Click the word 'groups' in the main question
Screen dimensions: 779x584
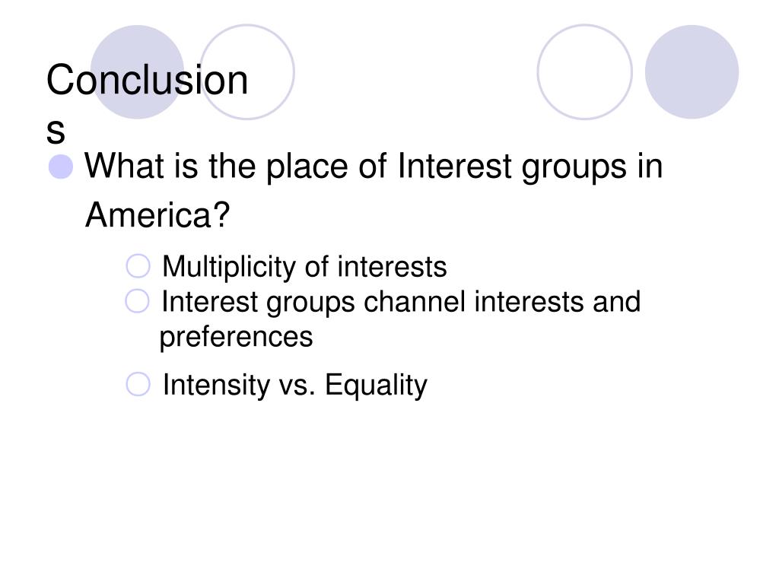tap(574, 167)
